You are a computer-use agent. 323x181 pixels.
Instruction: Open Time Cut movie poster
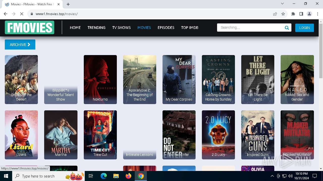point(100,135)
